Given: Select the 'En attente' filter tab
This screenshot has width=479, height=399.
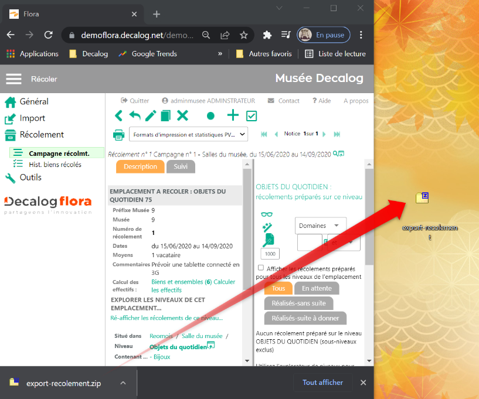Looking at the screenshot, I should pyautogui.click(x=317, y=288).
